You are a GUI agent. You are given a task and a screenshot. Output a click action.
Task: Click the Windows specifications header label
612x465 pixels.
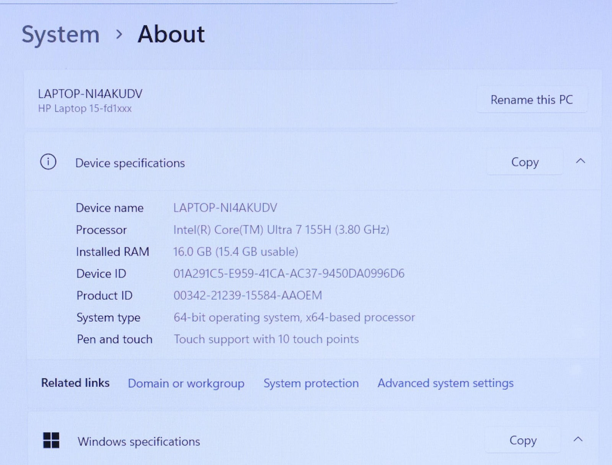[x=138, y=441]
